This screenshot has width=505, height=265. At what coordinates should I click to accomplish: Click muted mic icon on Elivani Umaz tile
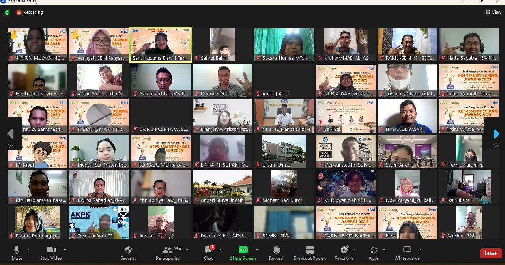258,165
